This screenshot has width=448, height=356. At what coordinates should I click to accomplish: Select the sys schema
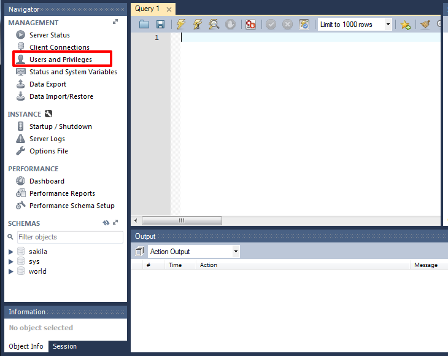coord(34,261)
